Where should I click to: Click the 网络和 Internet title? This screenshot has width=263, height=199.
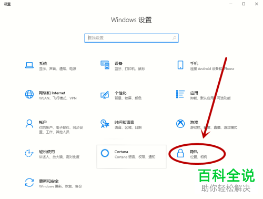[x=52, y=93]
